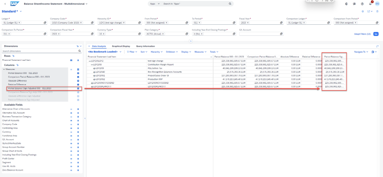Move Segment to rows

click(x=71, y=163)
